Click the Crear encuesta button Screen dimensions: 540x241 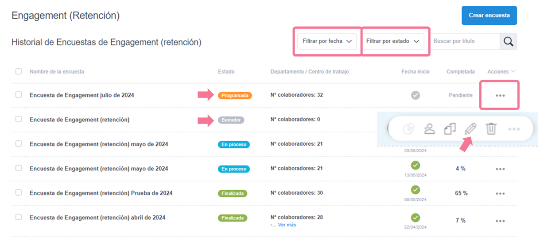tap(489, 15)
